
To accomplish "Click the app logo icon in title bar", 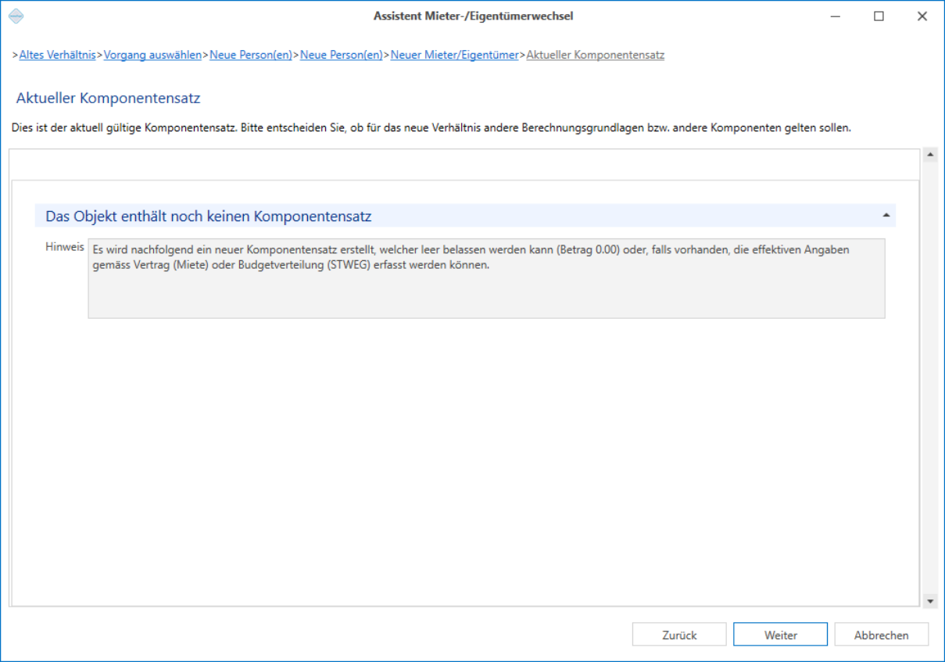I will (16, 16).
